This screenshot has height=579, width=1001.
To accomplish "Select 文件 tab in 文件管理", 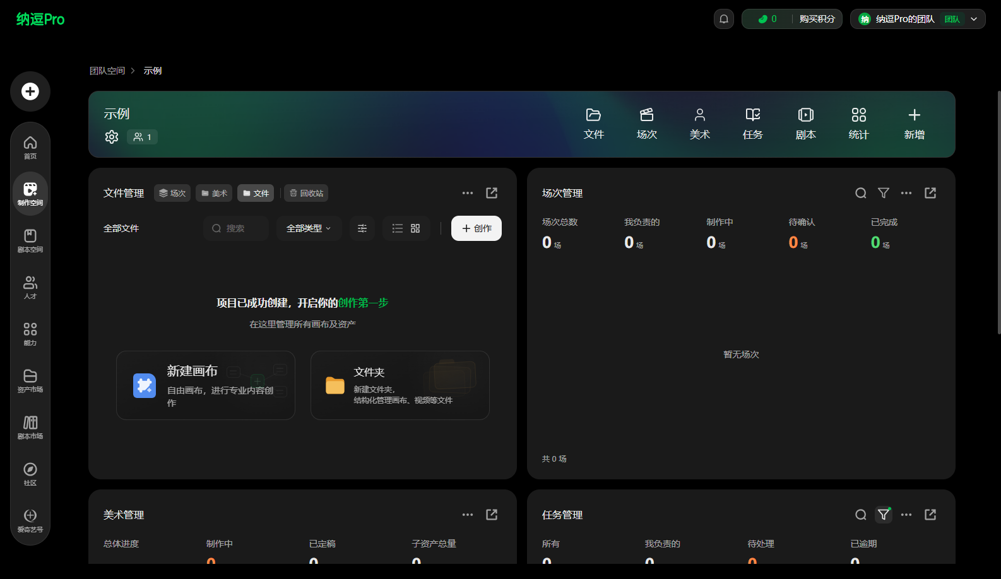I will click(x=256, y=193).
